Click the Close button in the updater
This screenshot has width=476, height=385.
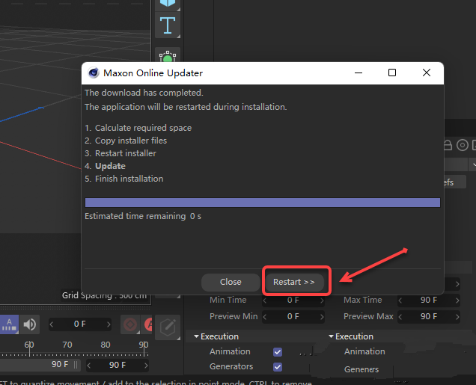(231, 282)
